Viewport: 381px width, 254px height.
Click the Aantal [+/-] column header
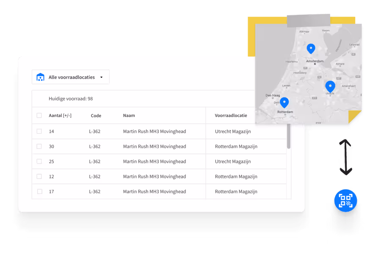coord(60,116)
